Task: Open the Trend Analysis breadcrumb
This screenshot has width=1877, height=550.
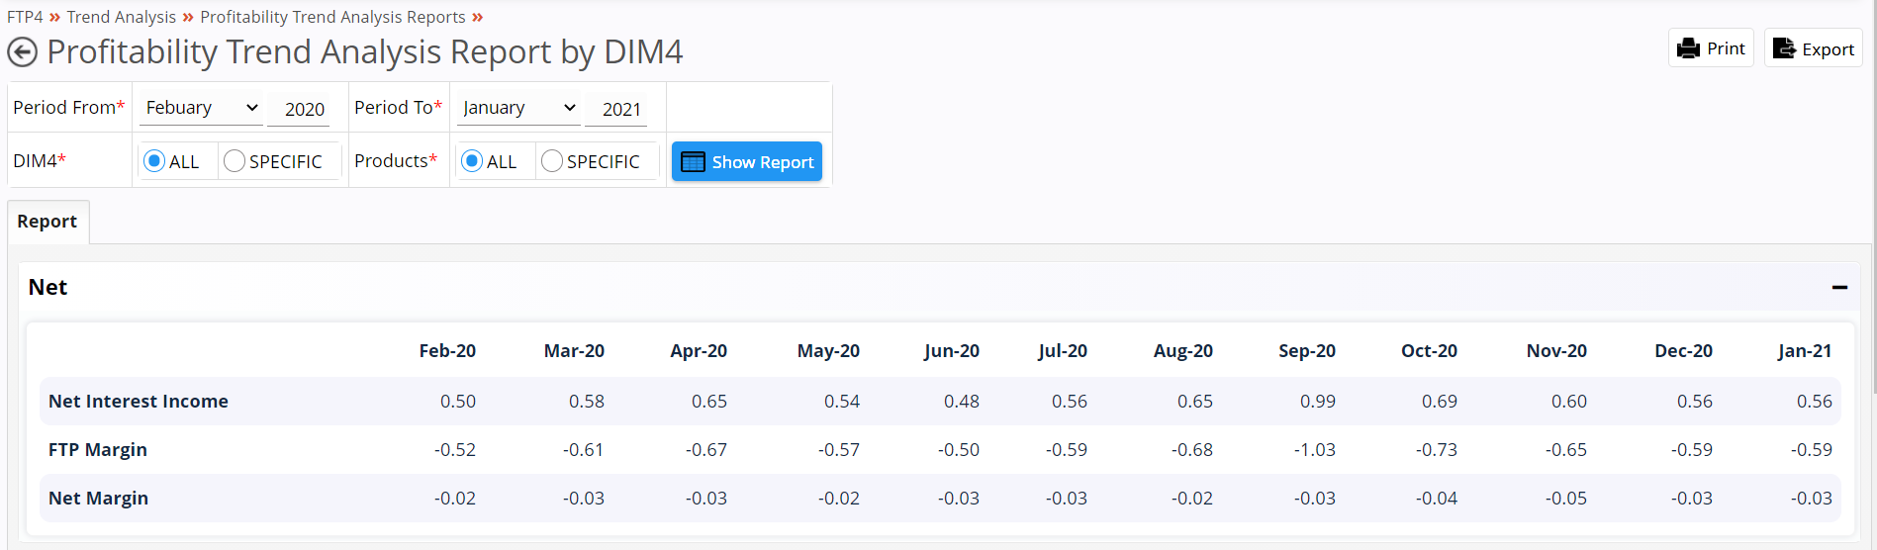Action: pyautogui.click(x=122, y=17)
